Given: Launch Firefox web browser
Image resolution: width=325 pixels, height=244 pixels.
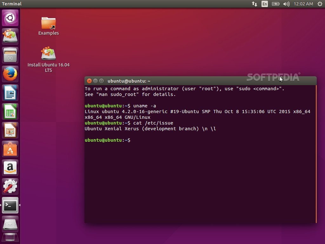Looking at the screenshot, I should [x=10, y=74].
